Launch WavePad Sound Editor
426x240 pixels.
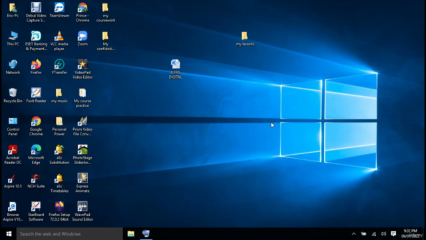[x=83, y=211]
